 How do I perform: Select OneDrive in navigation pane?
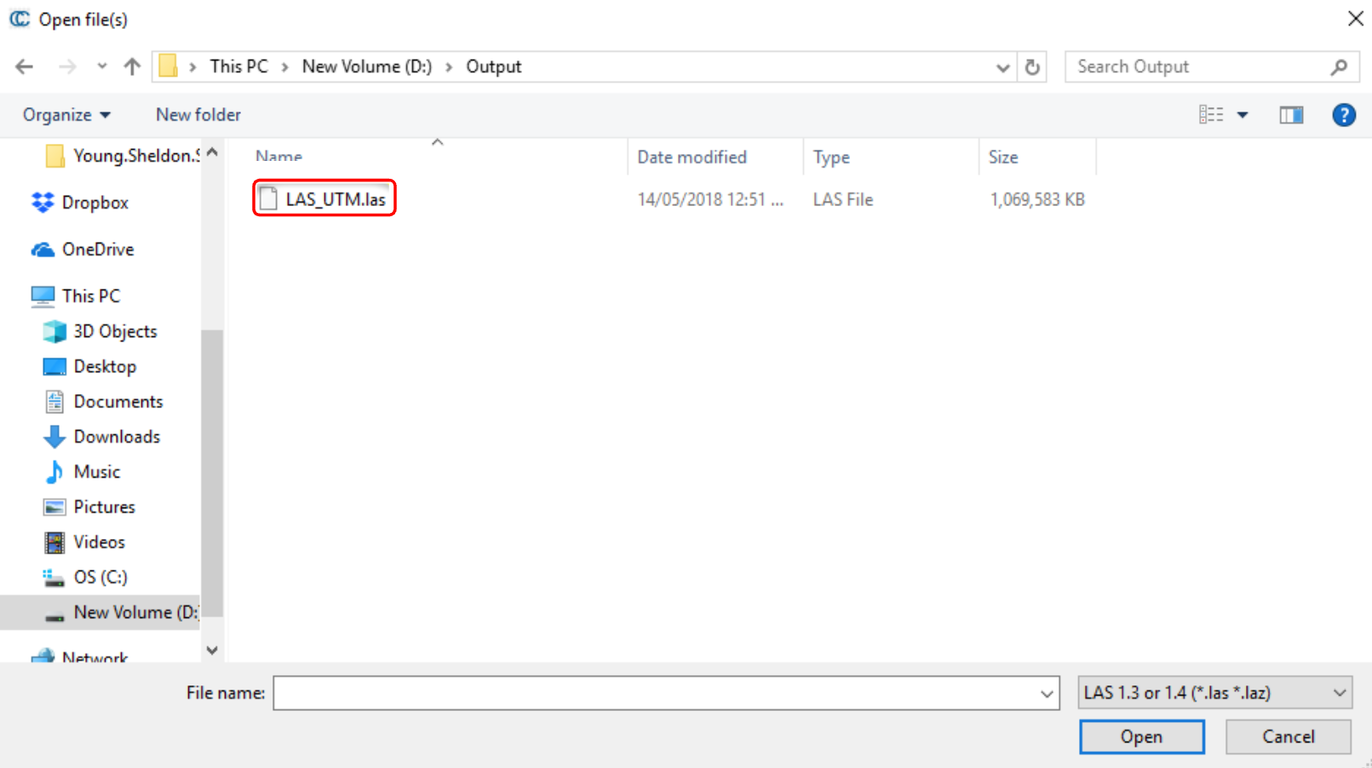click(x=97, y=249)
